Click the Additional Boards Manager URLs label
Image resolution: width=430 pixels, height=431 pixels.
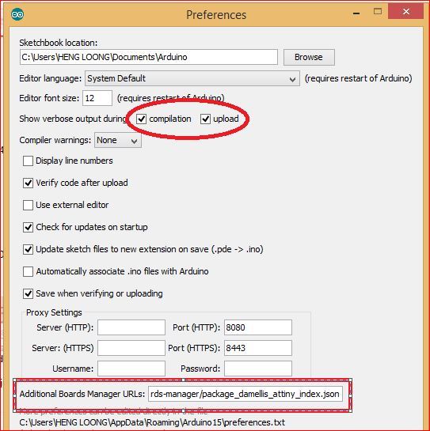coord(82,394)
